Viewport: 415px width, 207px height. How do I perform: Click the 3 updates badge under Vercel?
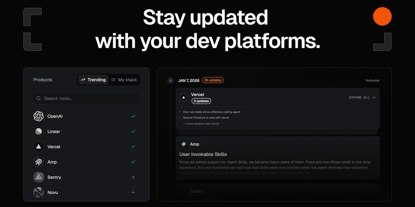tap(201, 101)
